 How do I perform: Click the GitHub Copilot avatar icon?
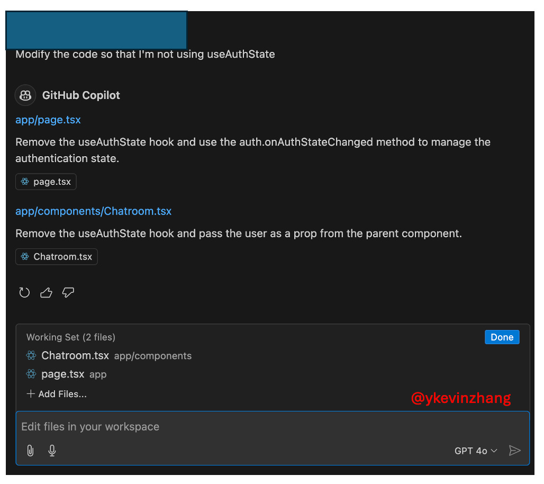25,95
